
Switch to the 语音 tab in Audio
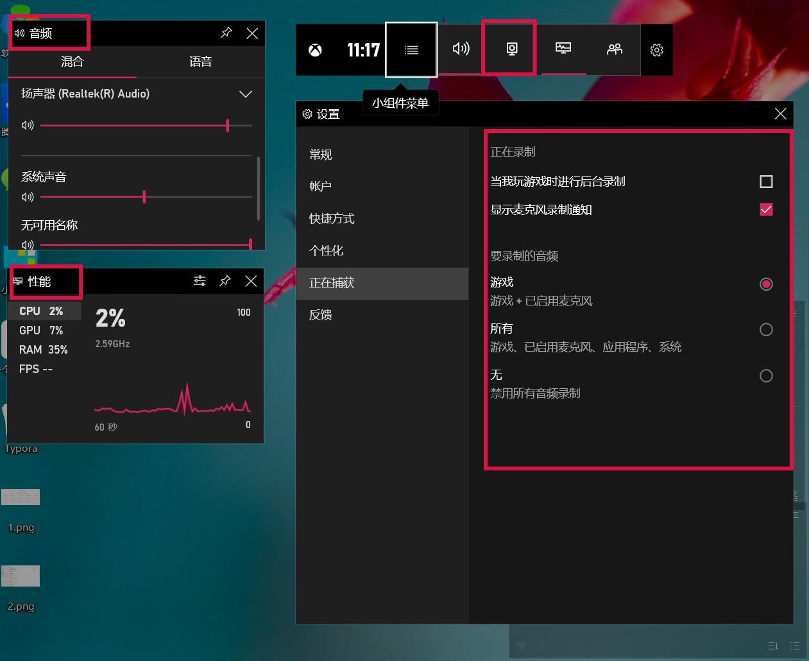(201, 62)
